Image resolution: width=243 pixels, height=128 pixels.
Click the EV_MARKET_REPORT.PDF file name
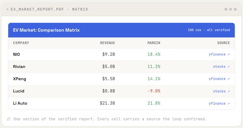coord(37,9)
